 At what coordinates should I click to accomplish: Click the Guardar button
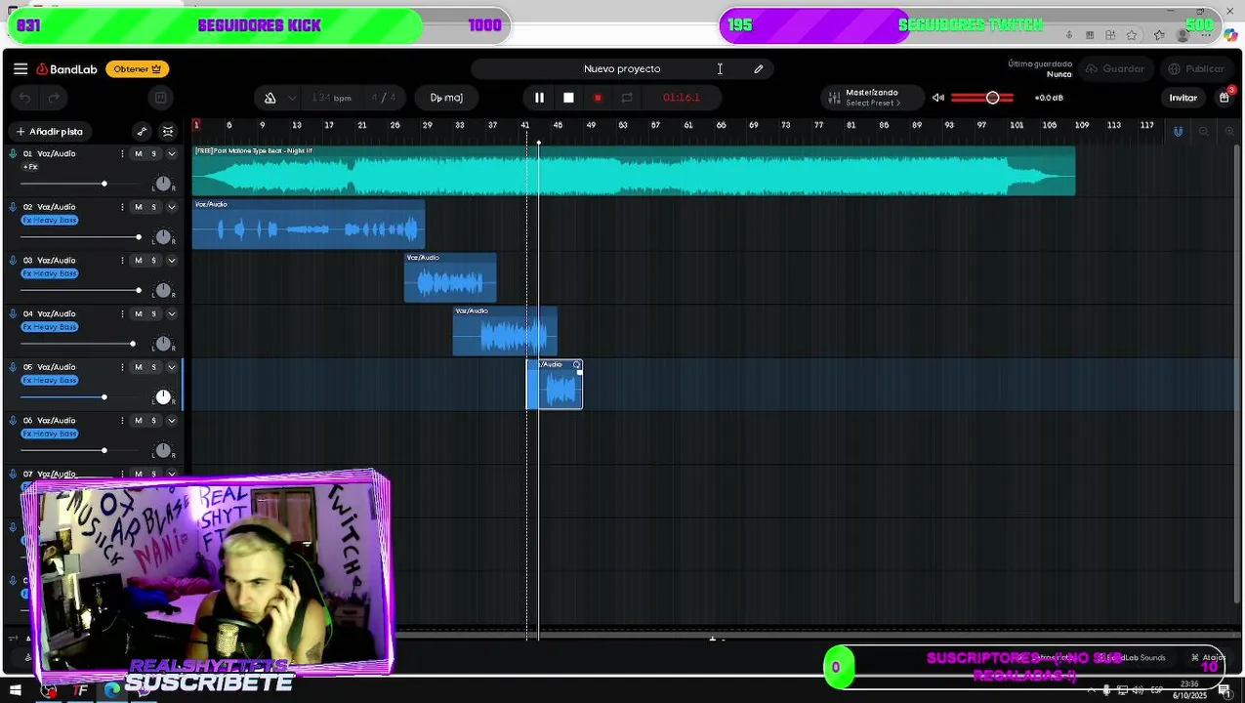[x=1115, y=68]
